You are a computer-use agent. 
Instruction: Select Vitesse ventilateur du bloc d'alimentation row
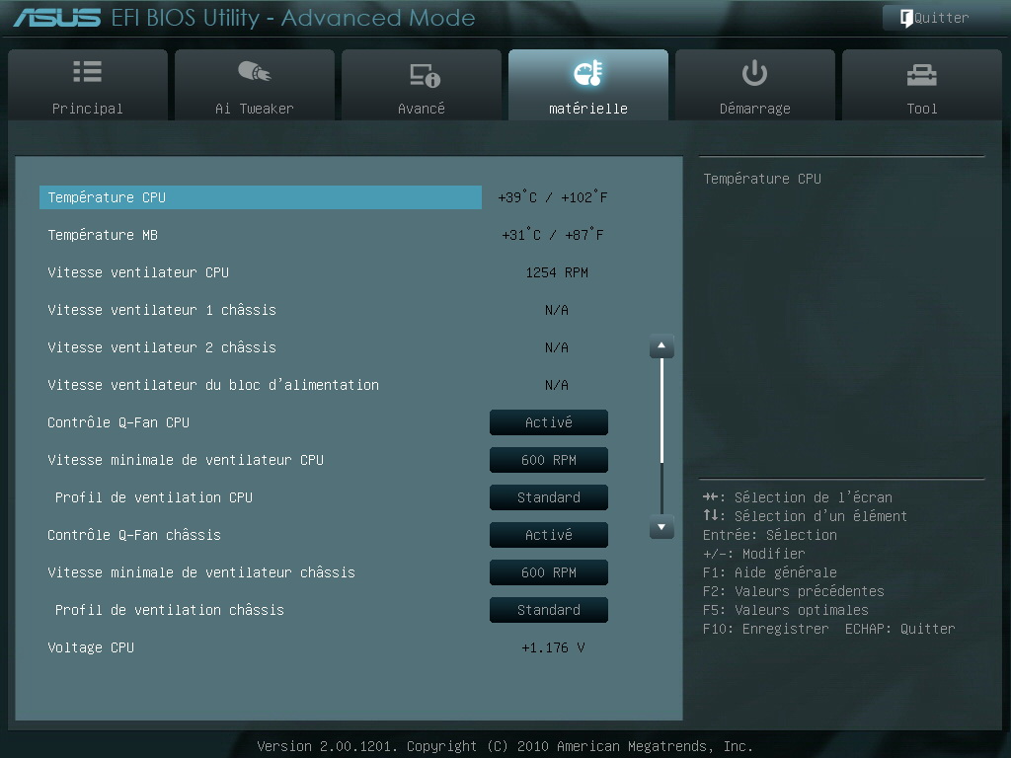213,385
